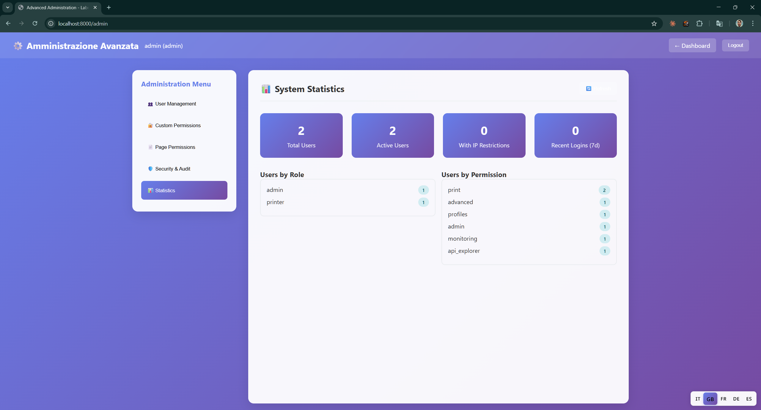Screen dimensions: 761x410
Task: Click the translate page icon in toolbar
Action: pyautogui.click(x=719, y=23)
